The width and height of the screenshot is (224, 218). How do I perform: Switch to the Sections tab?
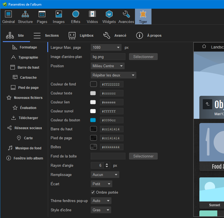(46, 36)
